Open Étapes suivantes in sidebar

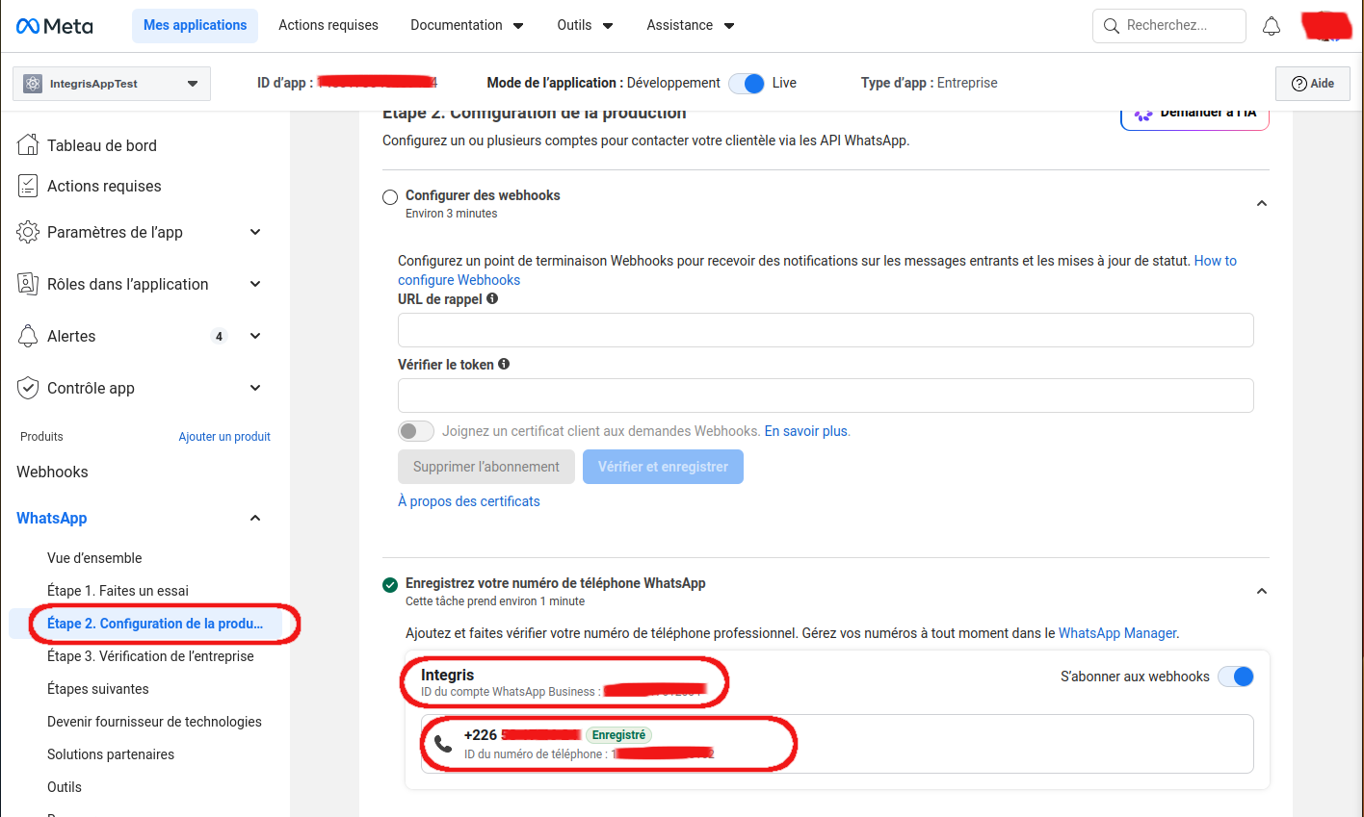coord(98,689)
